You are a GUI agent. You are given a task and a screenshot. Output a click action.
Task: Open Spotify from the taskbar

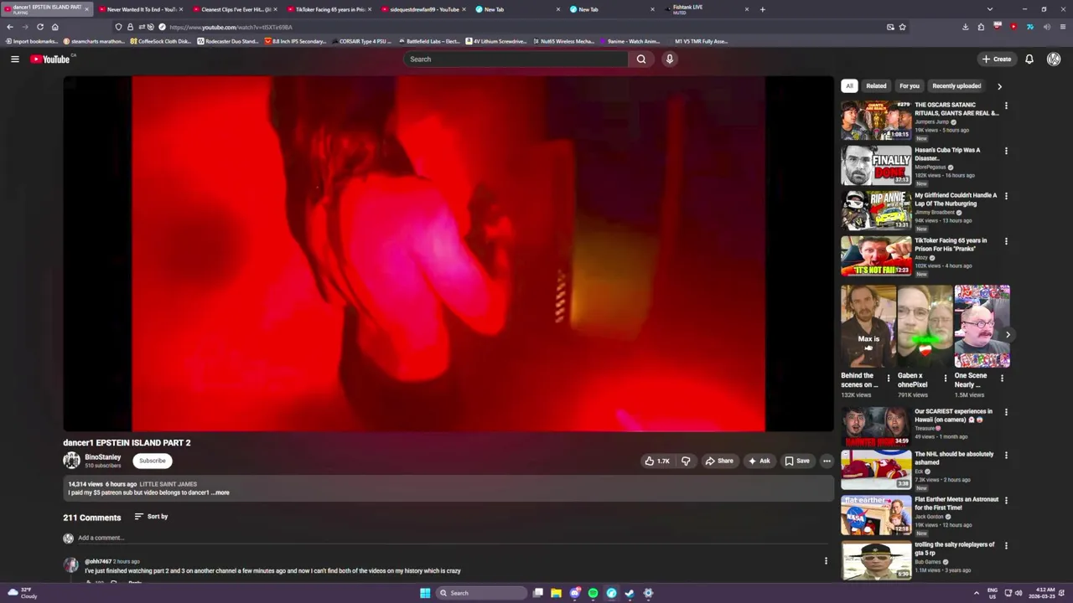[593, 593]
